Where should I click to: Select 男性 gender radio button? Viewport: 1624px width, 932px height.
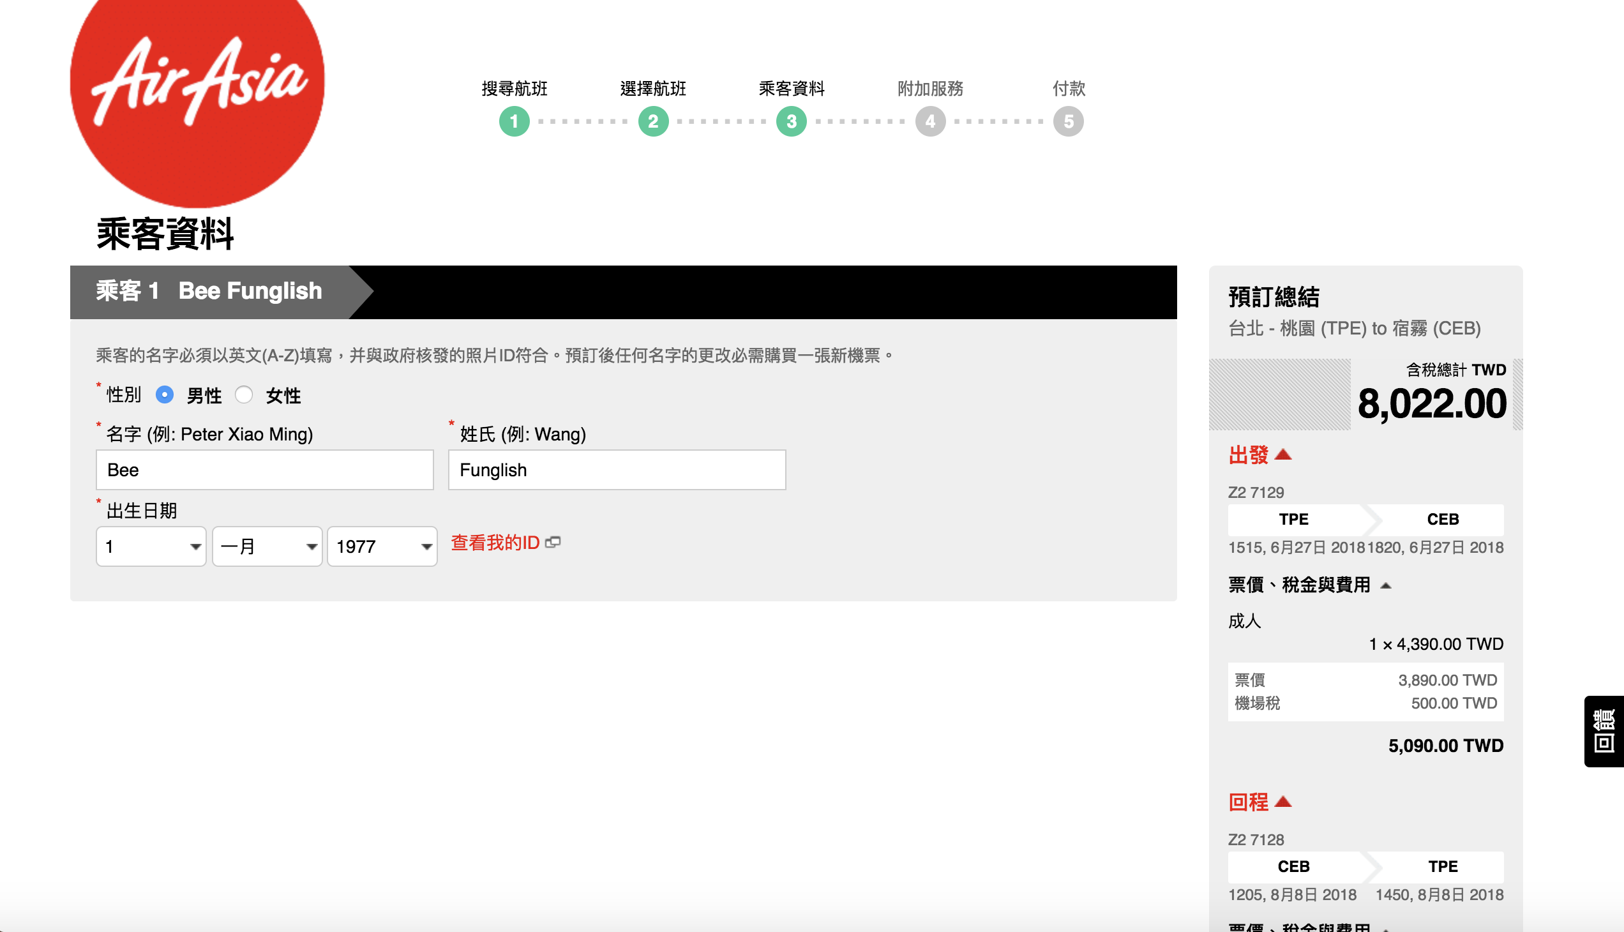point(165,395)
